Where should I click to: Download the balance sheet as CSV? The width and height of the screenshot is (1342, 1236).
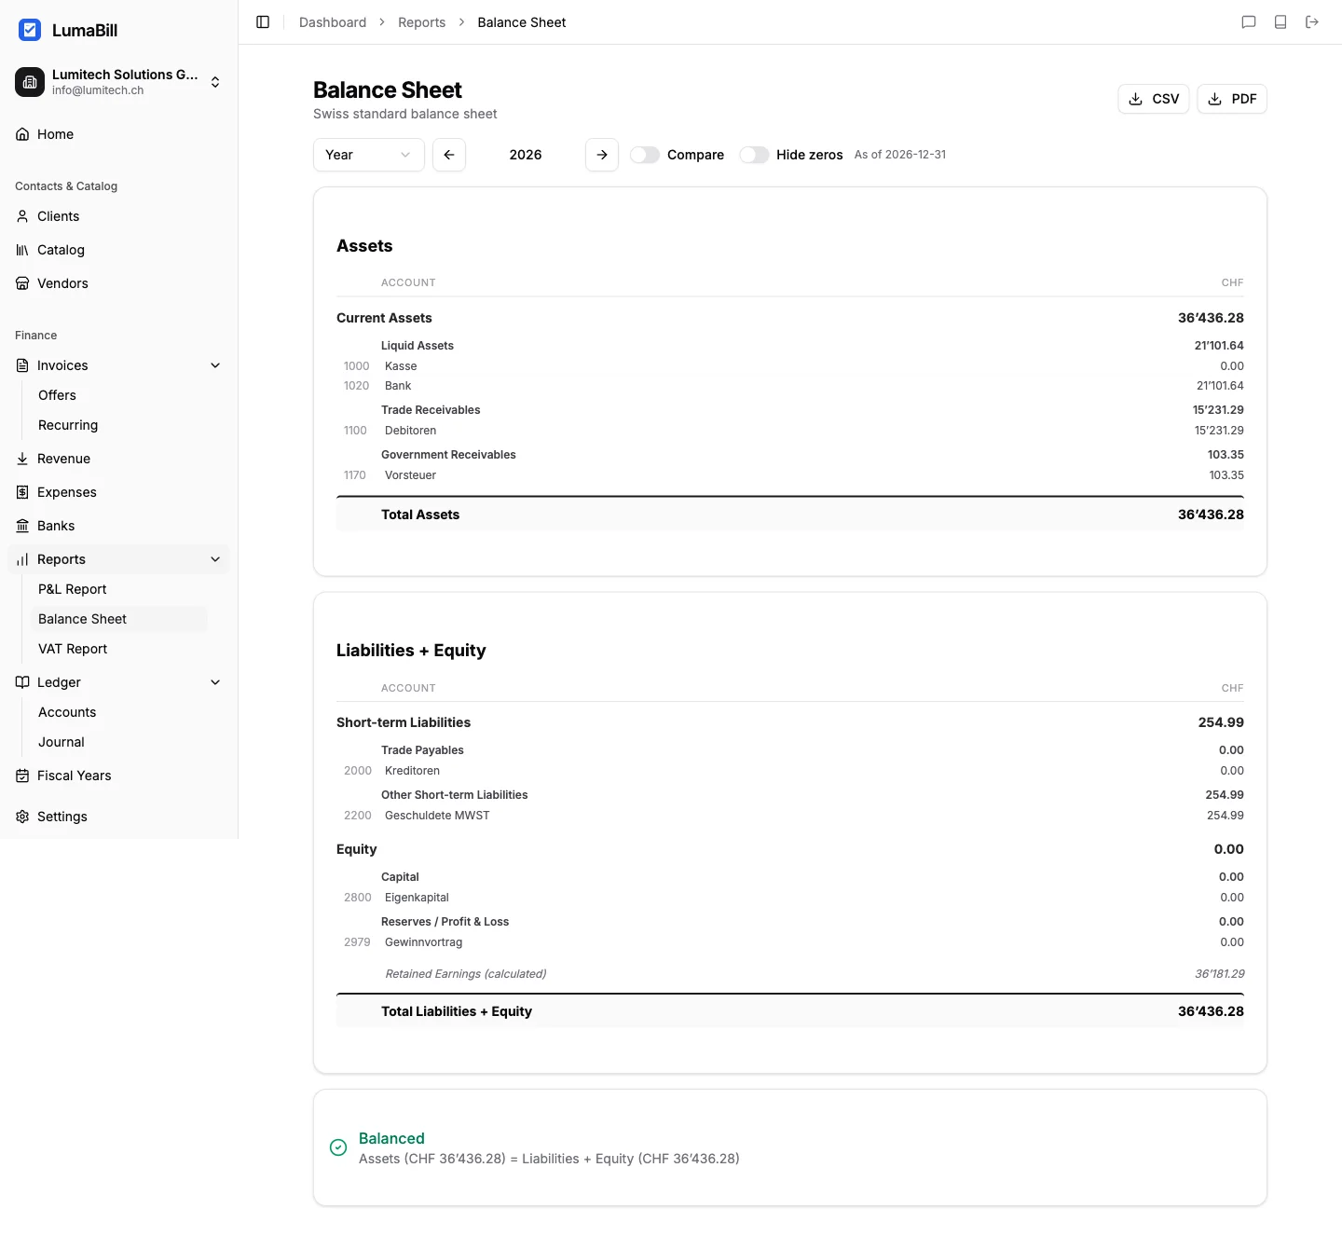pos(1153,99)
